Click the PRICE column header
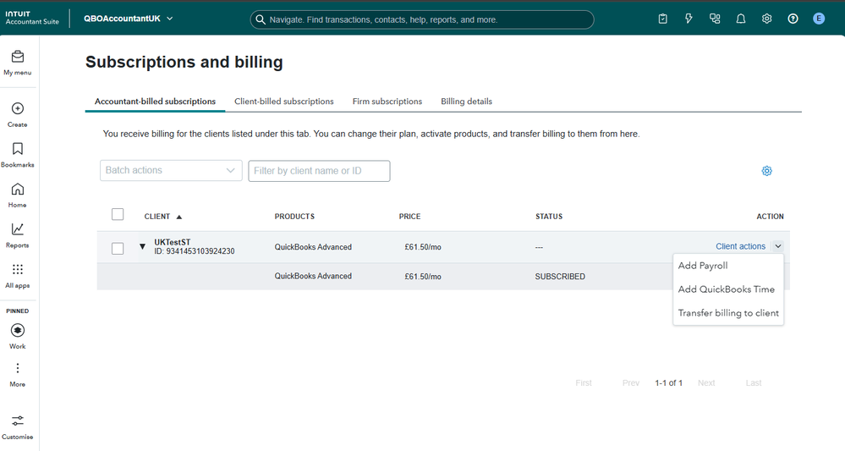The width and height of the screenshot is (845, 451). [x=409, y=217]
